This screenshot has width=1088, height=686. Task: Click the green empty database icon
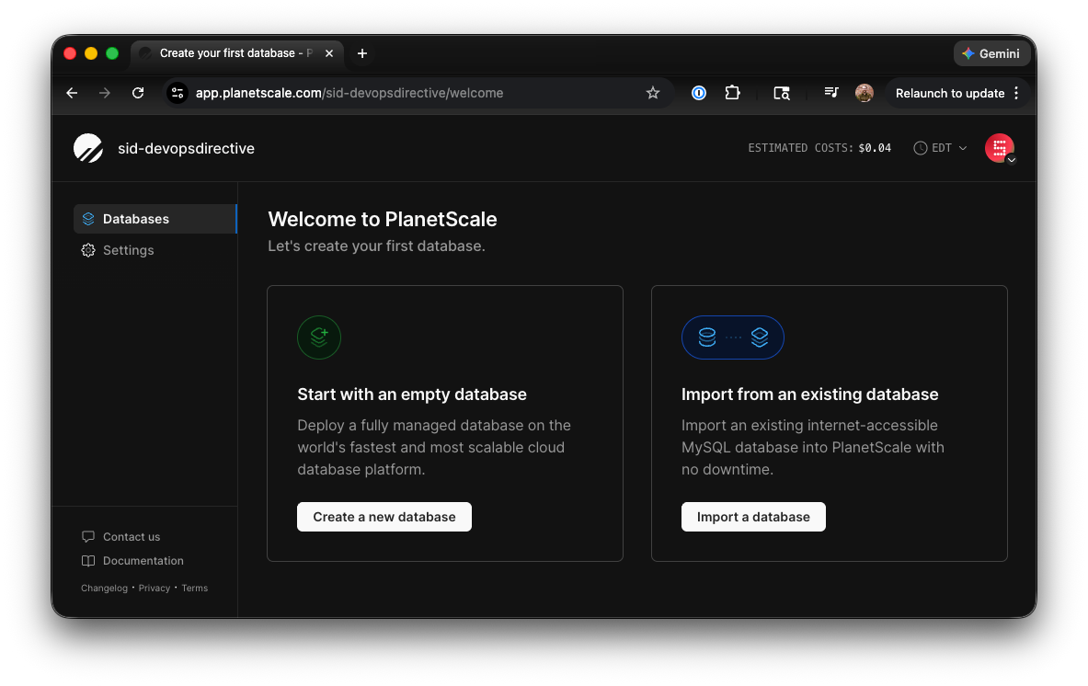point(319,337)
